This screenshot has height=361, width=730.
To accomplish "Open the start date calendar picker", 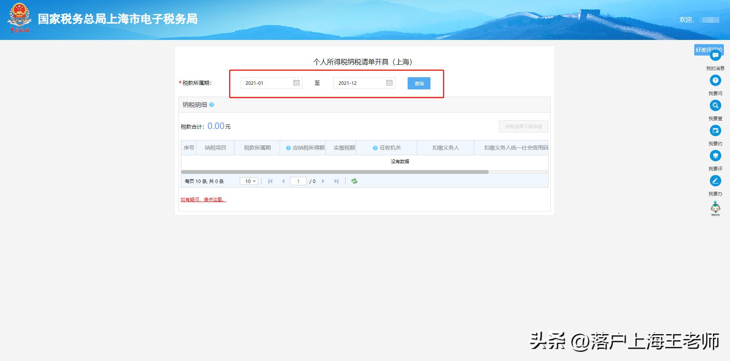I will pos(296,83).
